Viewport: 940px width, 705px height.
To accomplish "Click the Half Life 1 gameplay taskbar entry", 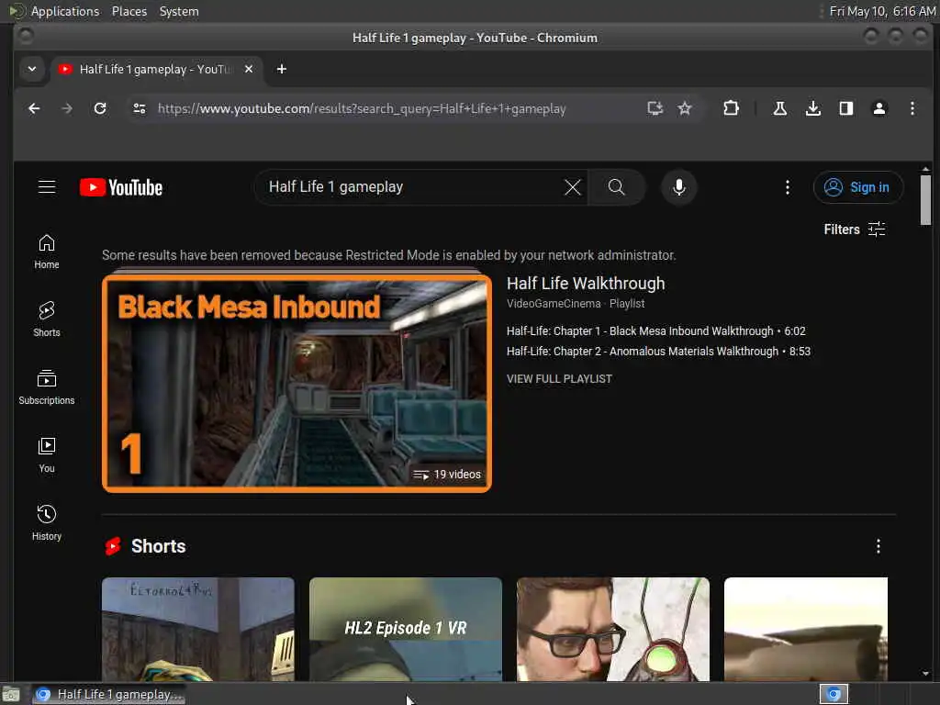I will [x=109, y=694].
